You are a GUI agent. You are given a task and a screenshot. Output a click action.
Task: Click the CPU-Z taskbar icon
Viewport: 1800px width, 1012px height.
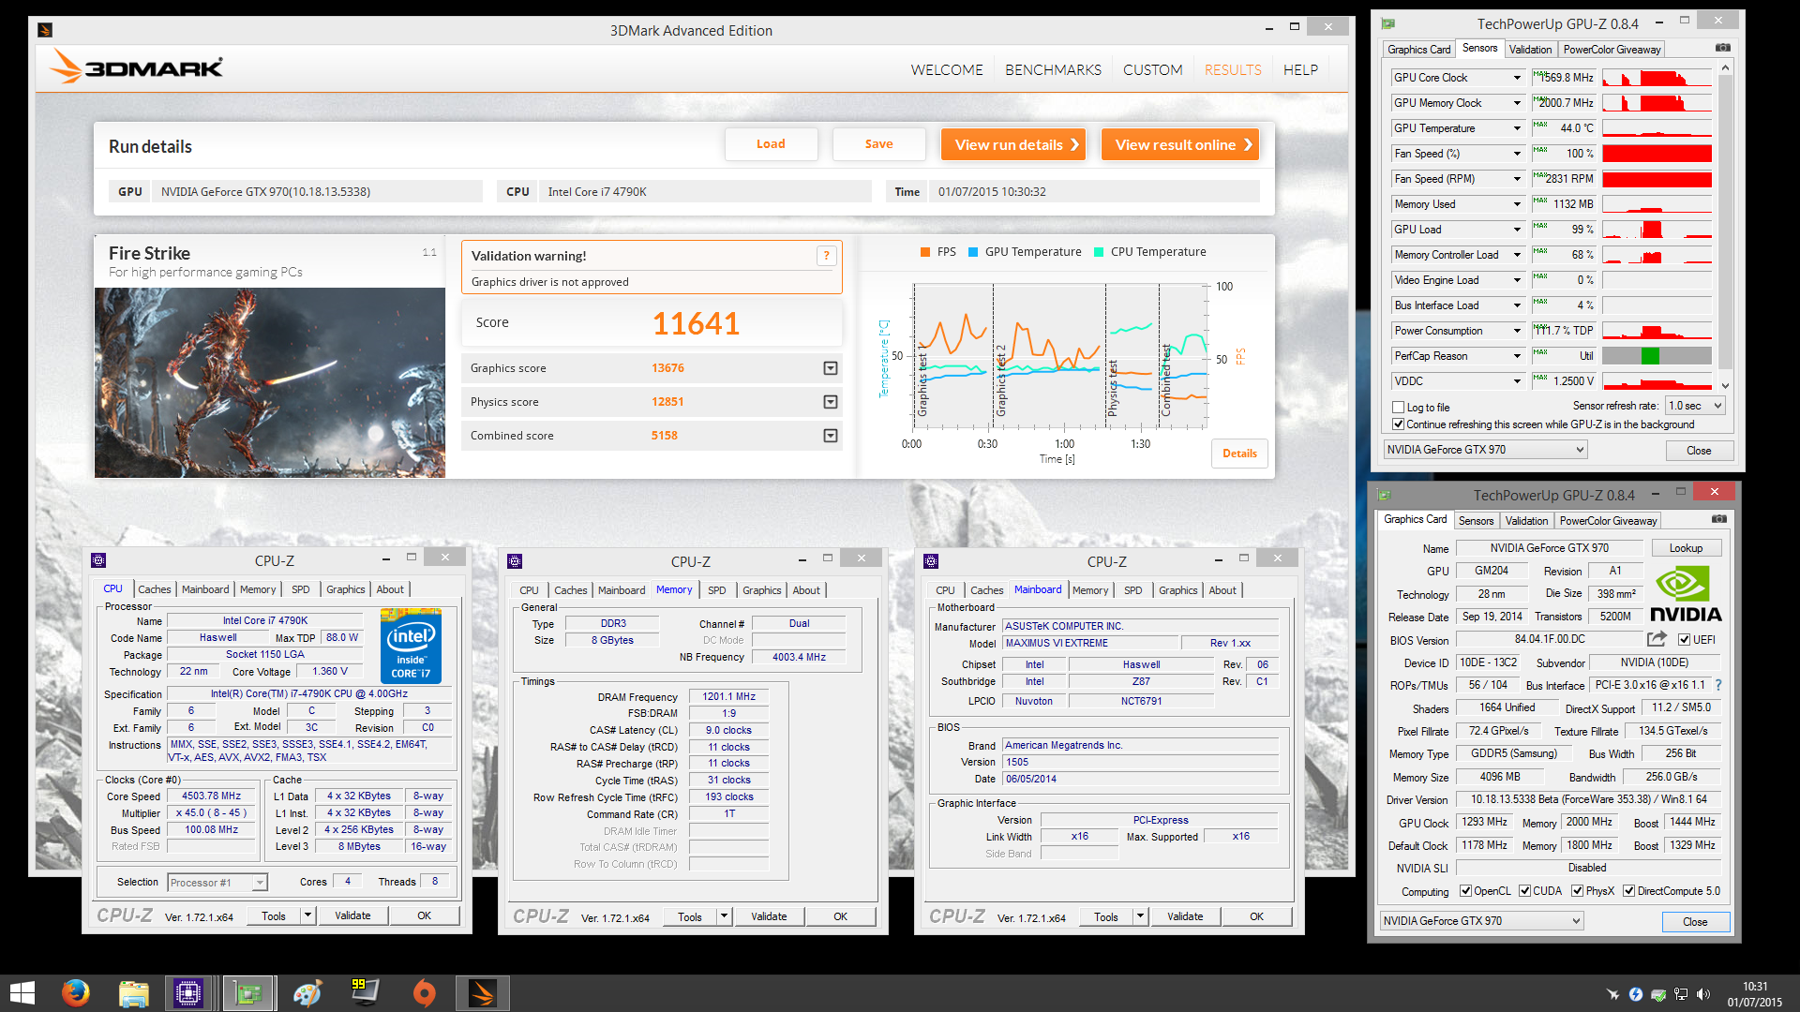[188, 993]
